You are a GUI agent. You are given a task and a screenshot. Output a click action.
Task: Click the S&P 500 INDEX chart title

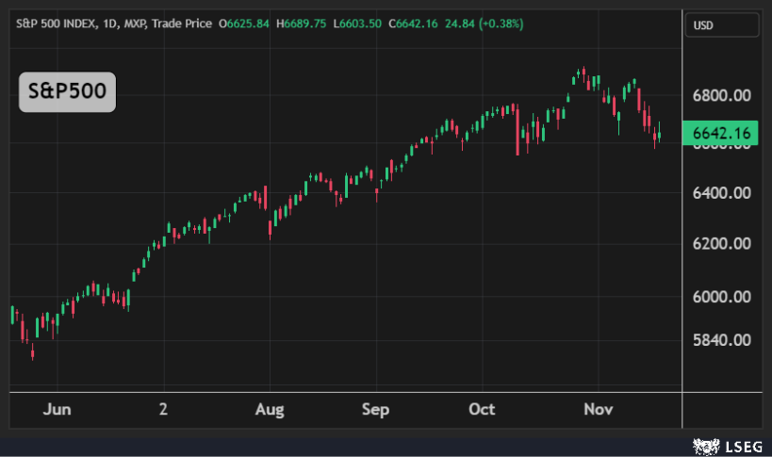(x=58, y=23)
